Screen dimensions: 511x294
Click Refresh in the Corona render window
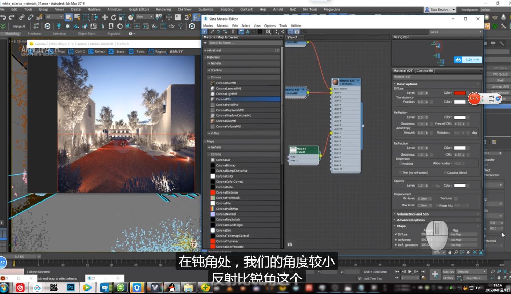click(x=97, y=51)
